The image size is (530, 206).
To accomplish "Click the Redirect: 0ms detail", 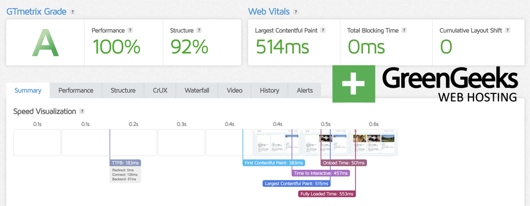I will tap(123, 170).
